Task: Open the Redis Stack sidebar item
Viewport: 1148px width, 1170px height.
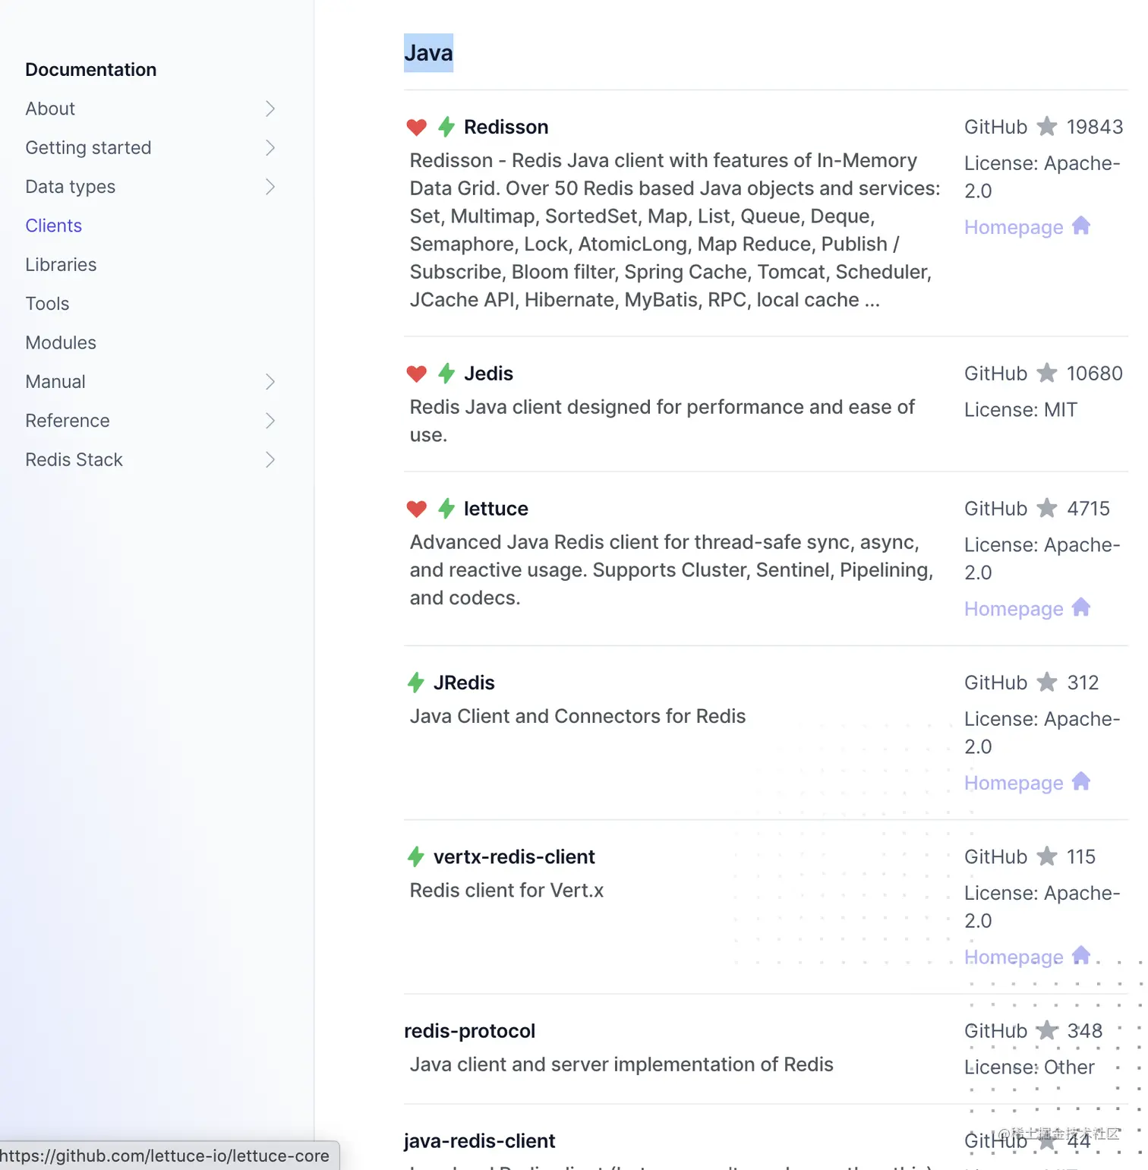Action: tap(74, 459)
